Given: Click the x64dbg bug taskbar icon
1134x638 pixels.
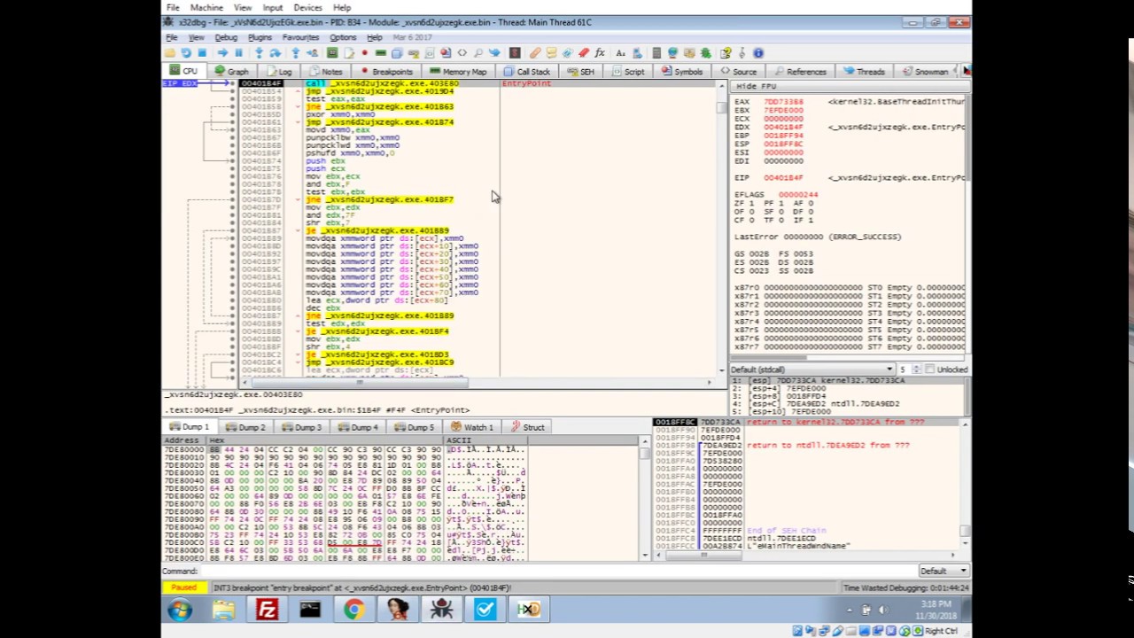Looking at the screenshot, I should [441, 610].
